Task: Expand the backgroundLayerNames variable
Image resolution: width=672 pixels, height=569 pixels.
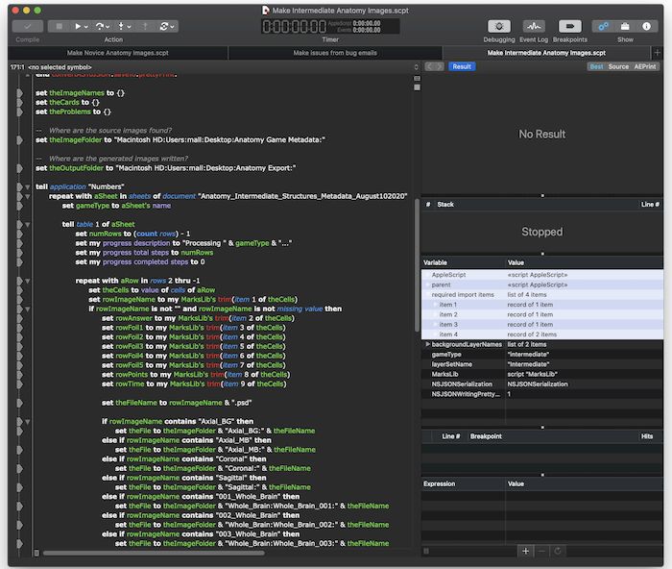Action: tap(427, 343)
